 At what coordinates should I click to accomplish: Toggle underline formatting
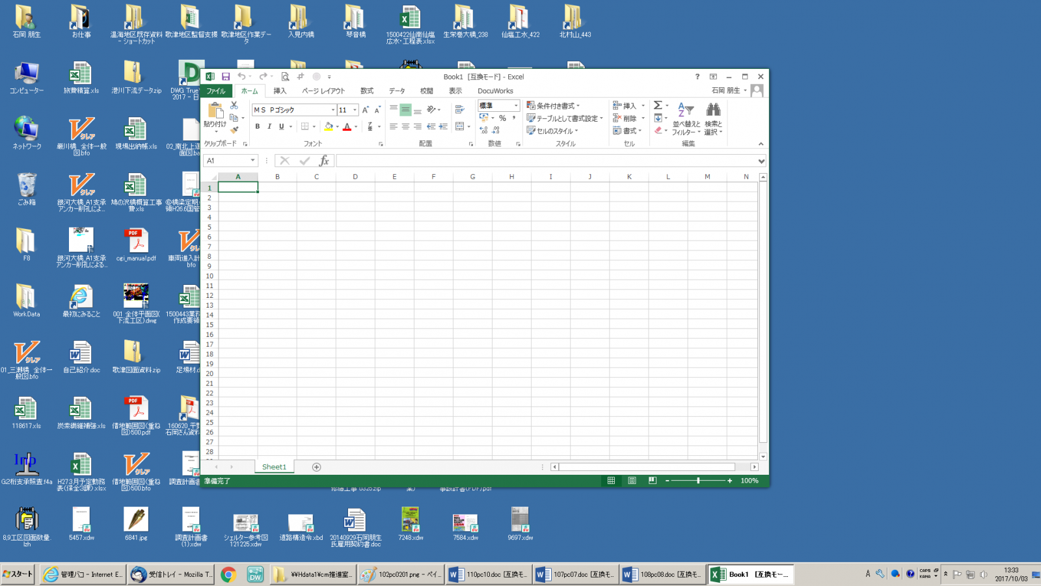tap(282, 127)
